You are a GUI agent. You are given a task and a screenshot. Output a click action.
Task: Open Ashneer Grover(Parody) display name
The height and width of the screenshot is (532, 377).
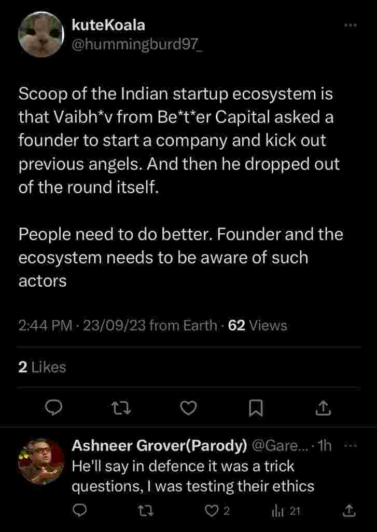coord(159,446)
